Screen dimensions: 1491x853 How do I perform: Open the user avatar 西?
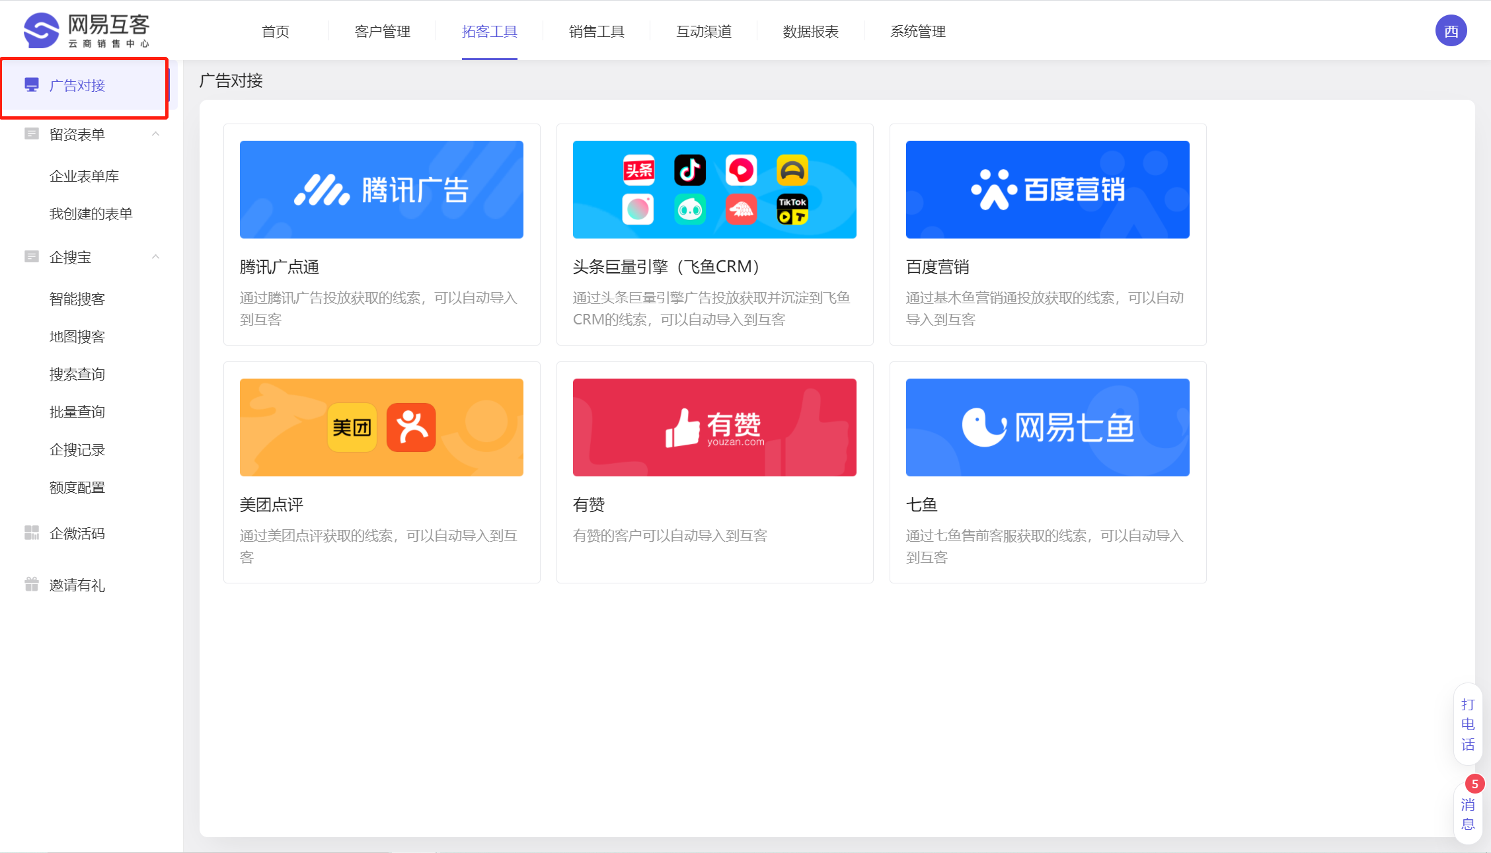point(1451,31)
